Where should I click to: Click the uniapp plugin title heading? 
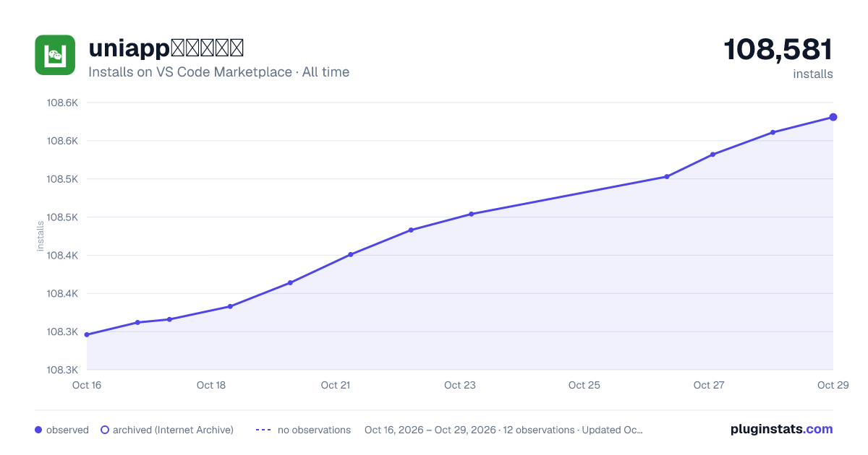[166, 48]
